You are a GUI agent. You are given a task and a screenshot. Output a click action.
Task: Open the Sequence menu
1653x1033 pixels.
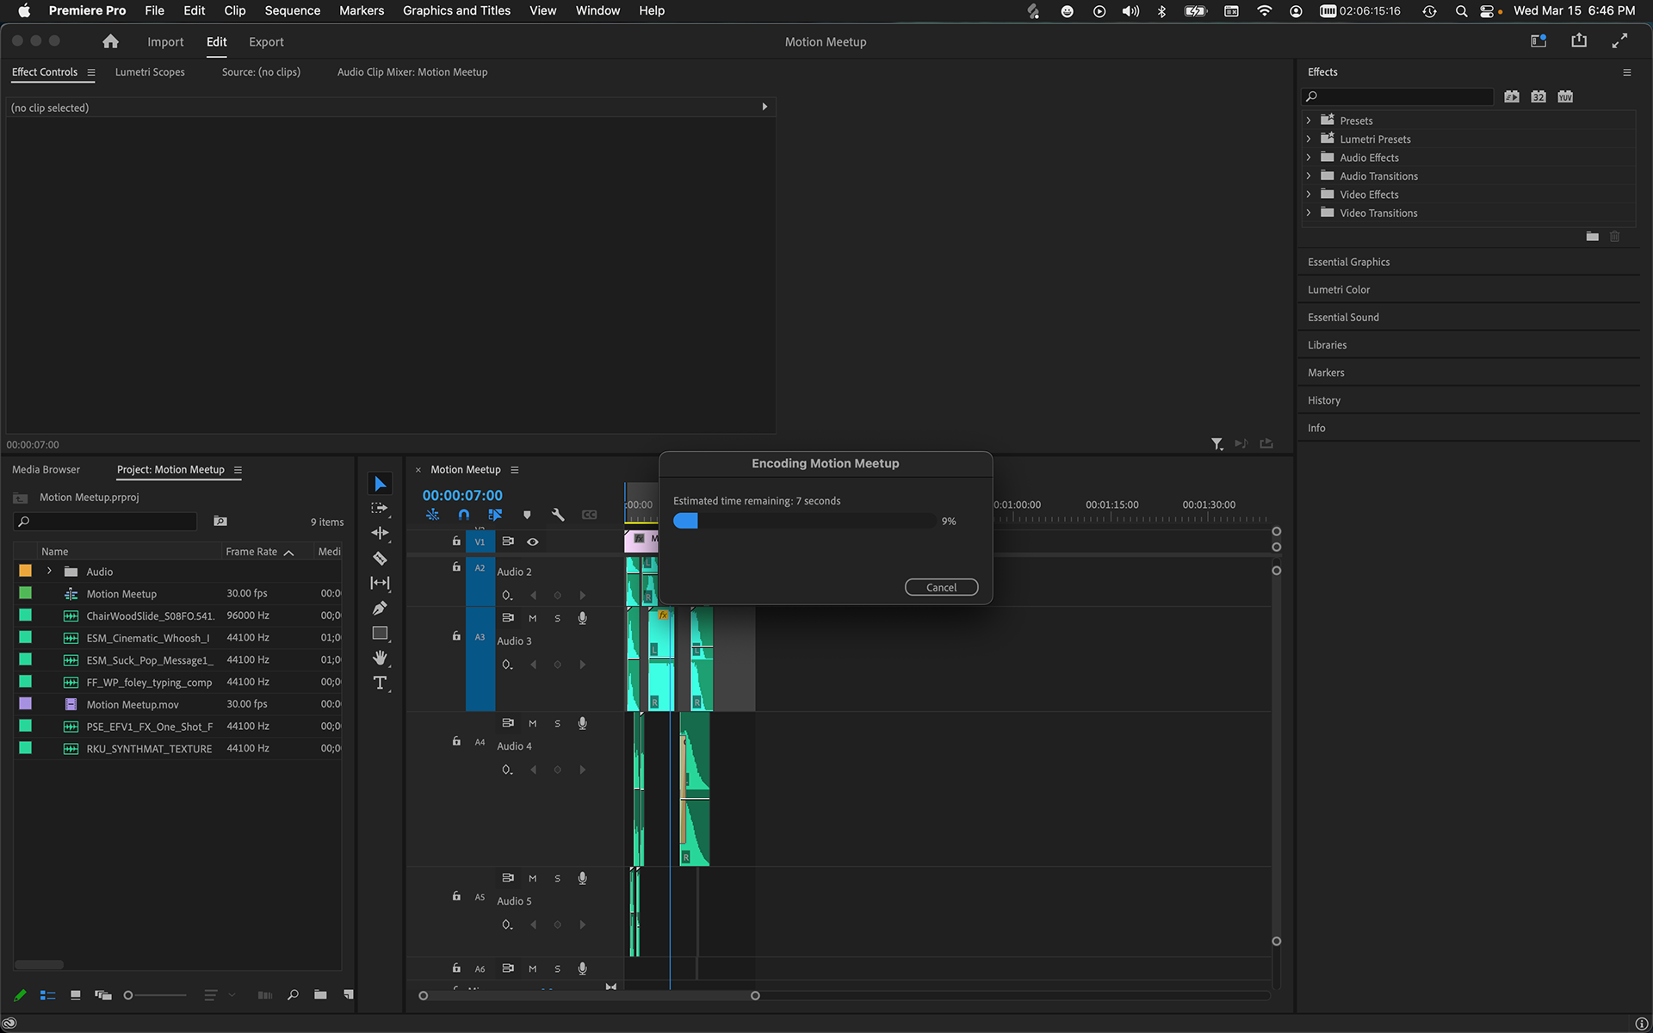click(292, 10)
